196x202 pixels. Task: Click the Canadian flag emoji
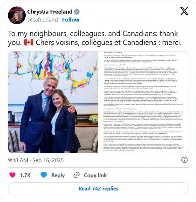pyautogui.click(x=28, y=43)
